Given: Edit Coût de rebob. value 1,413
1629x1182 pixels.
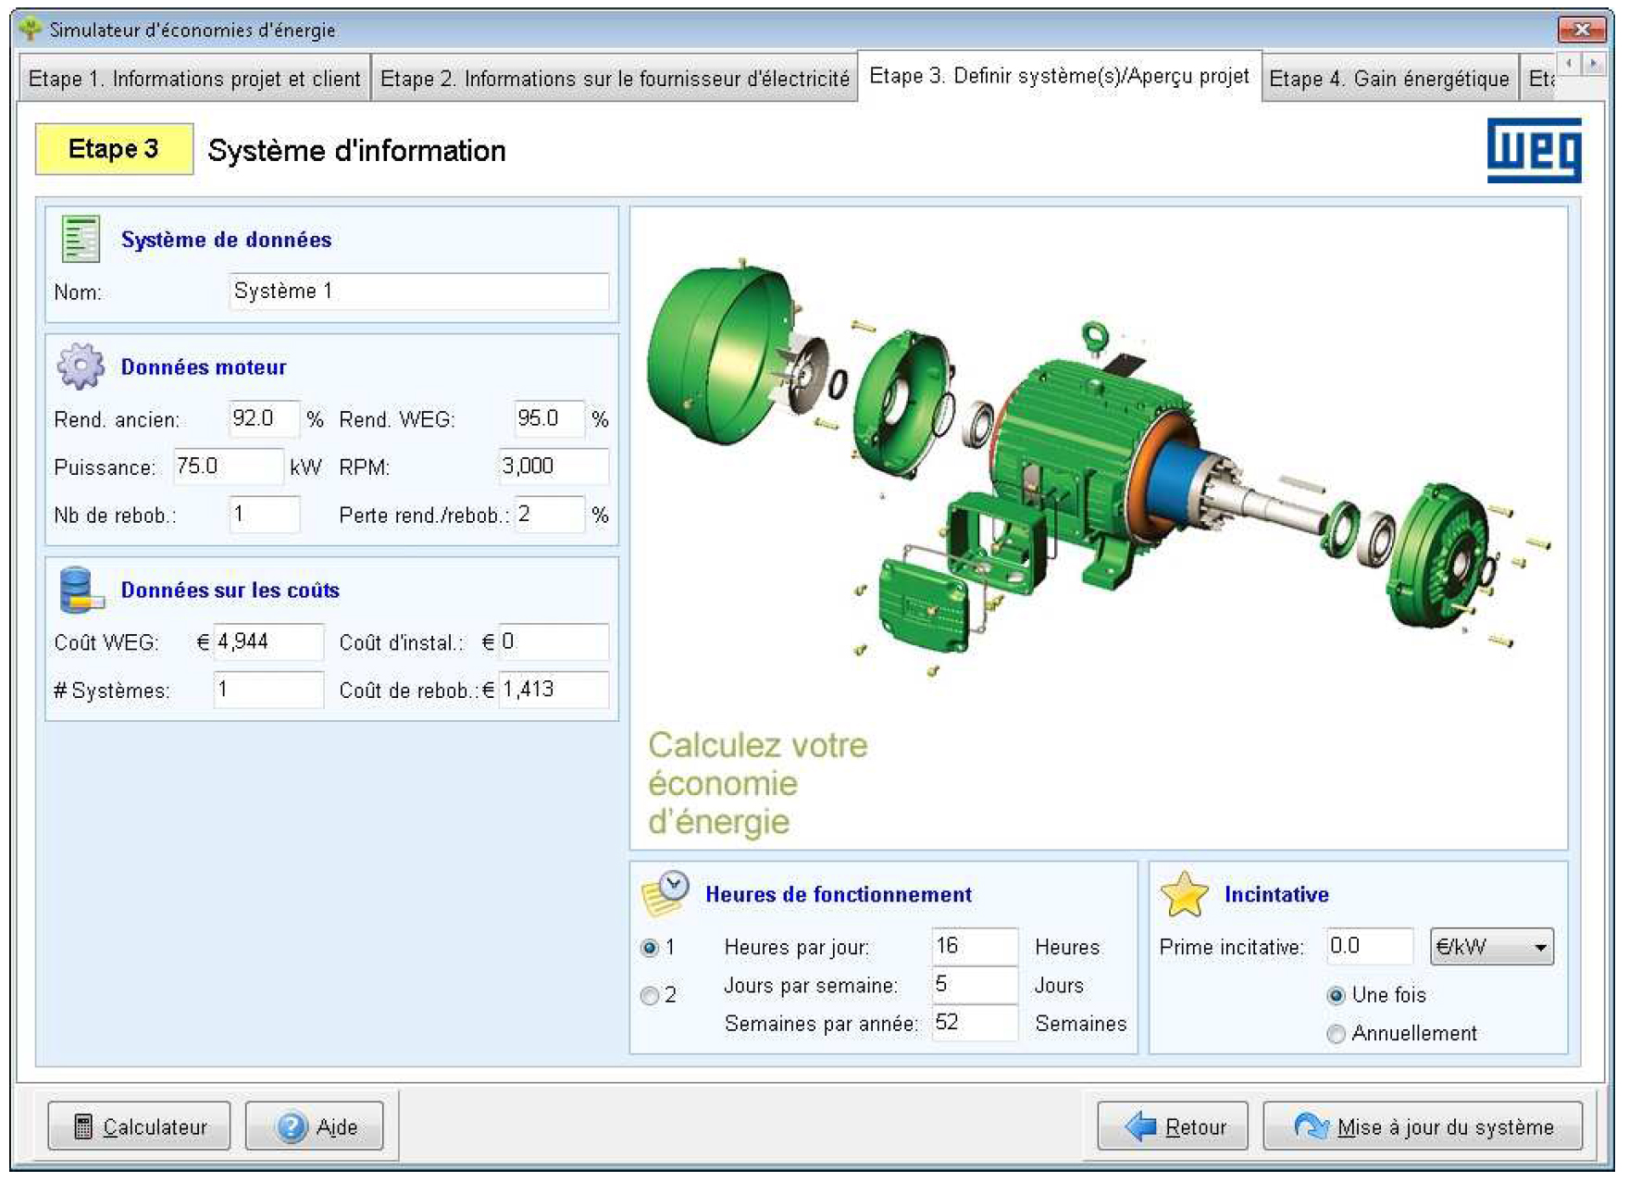Looking at the screenshot, I should coord(554,690).
